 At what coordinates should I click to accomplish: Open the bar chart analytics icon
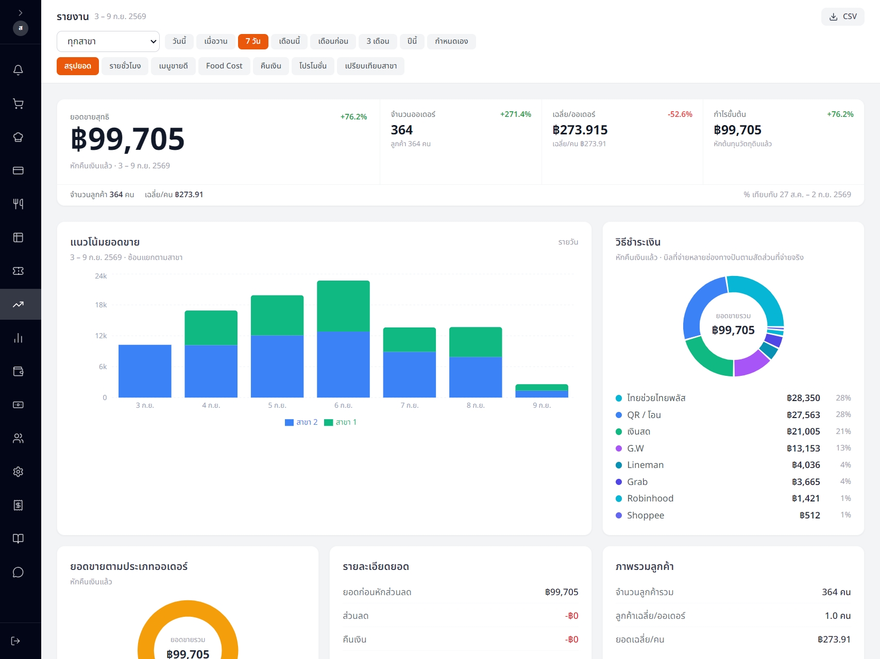pyautogui.click(x=18, y=338)
